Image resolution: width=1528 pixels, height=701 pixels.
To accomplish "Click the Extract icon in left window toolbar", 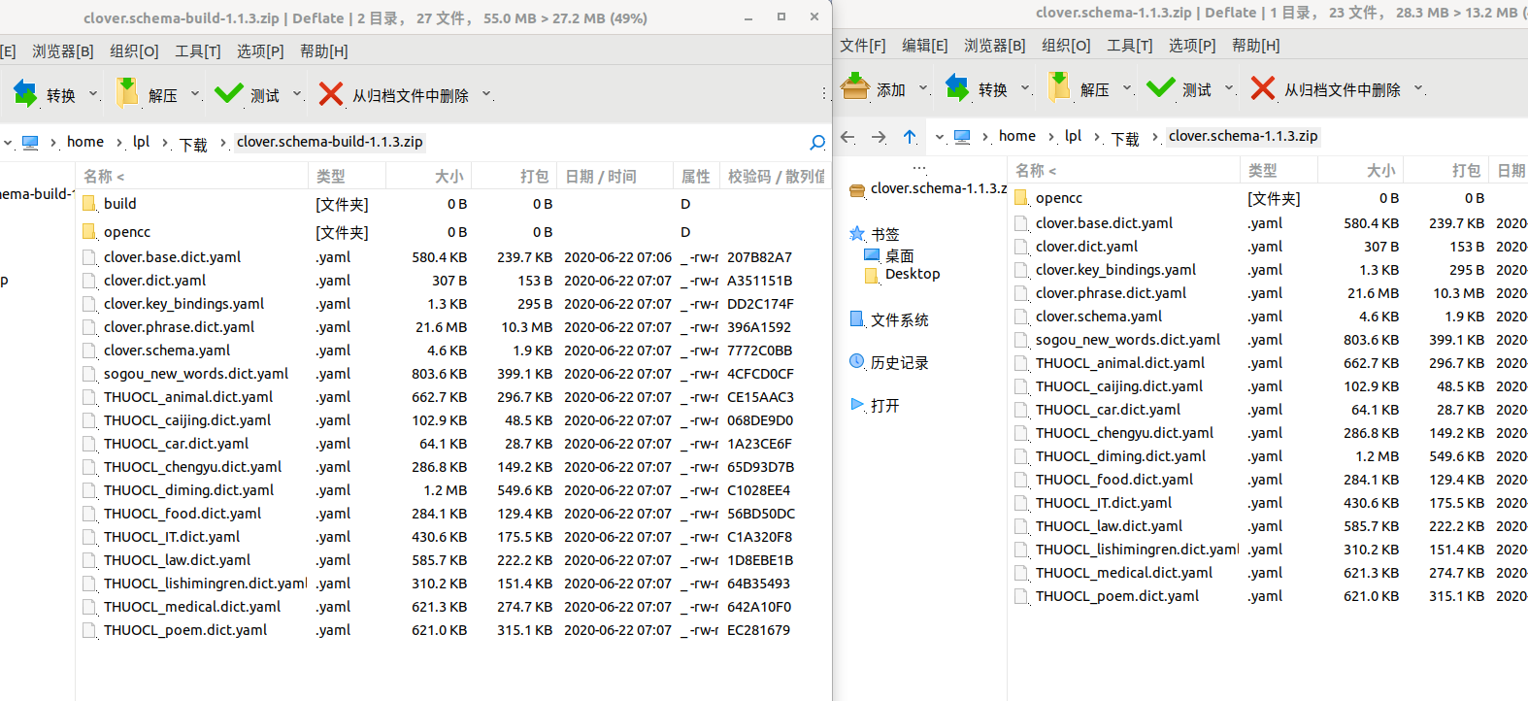I will tap(127, 93).
